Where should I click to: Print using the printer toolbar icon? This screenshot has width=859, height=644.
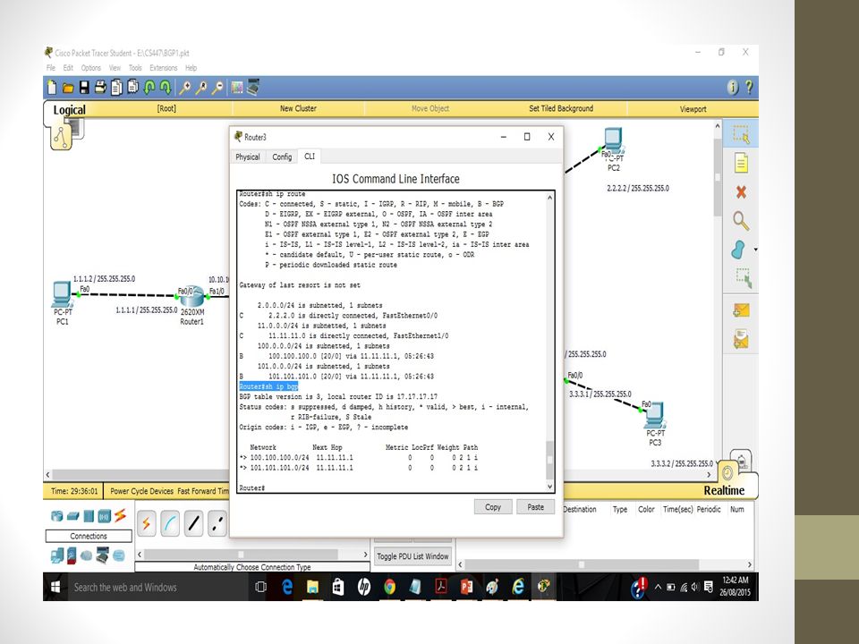pos(100,87)
